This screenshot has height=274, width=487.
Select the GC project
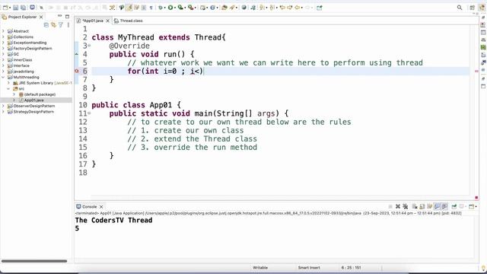coord(16,54)
